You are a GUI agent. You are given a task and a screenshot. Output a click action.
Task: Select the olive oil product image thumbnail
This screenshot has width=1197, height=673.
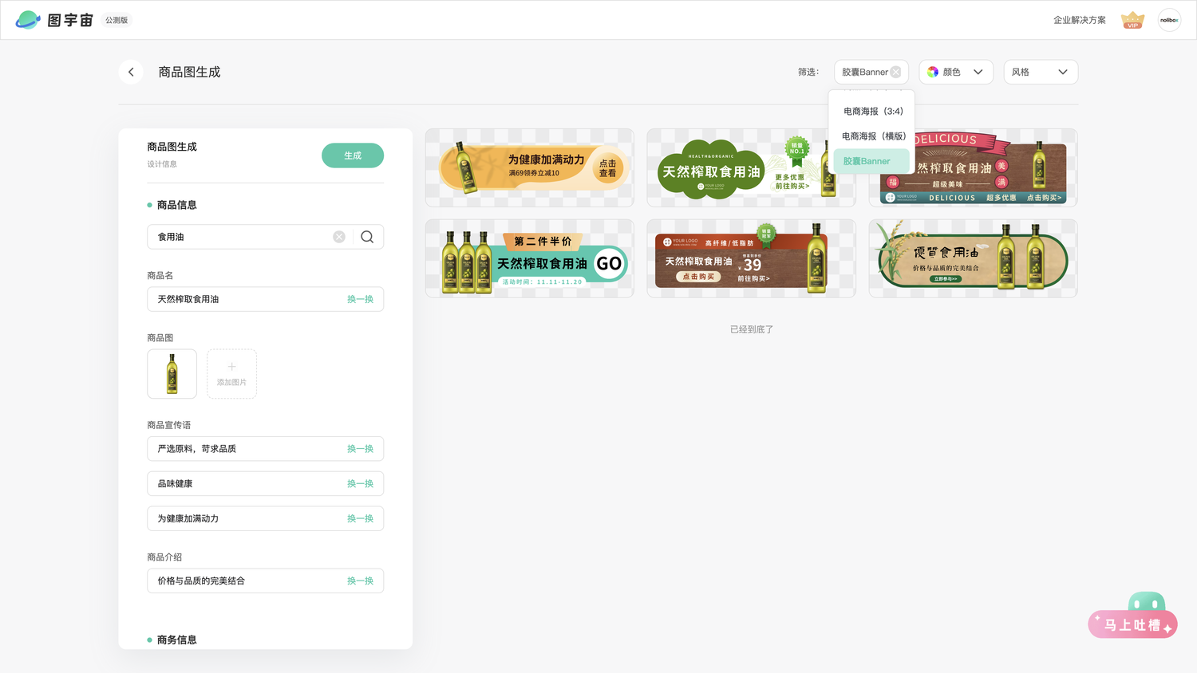tap(172, 374)
